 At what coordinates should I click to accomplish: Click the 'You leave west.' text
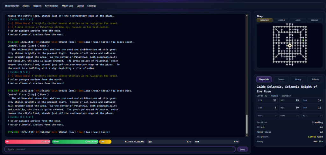point(122,91)
